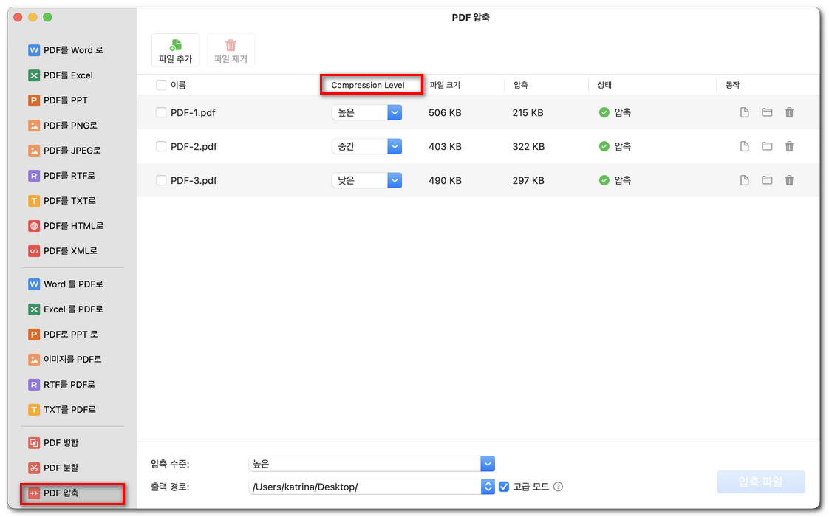Click the 파일 크기 column header
Image resolution: width=829 pixels, height=517 pixels.
[446, 85]
